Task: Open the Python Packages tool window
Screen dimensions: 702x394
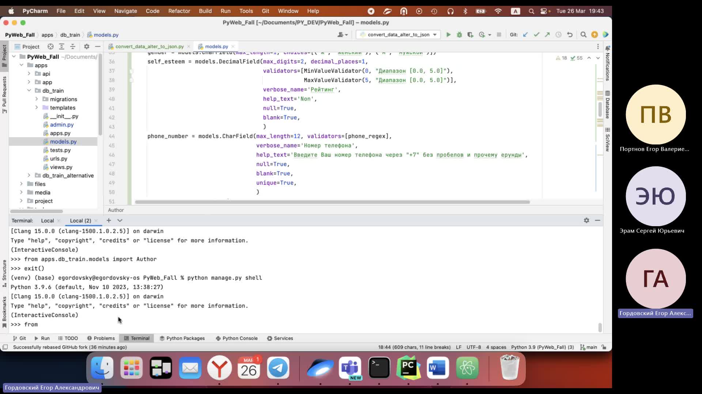Action: tap(182, 338)
